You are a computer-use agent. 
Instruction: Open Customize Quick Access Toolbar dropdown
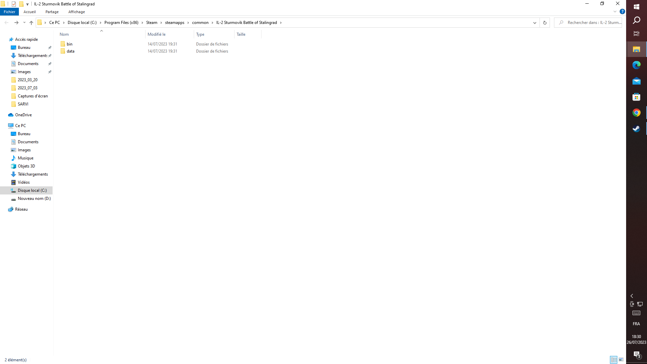28,4
